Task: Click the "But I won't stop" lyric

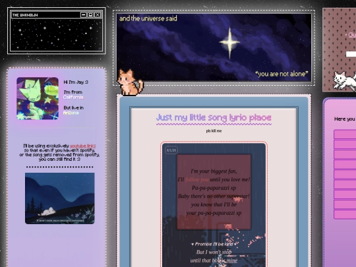Action: (214, 252)
